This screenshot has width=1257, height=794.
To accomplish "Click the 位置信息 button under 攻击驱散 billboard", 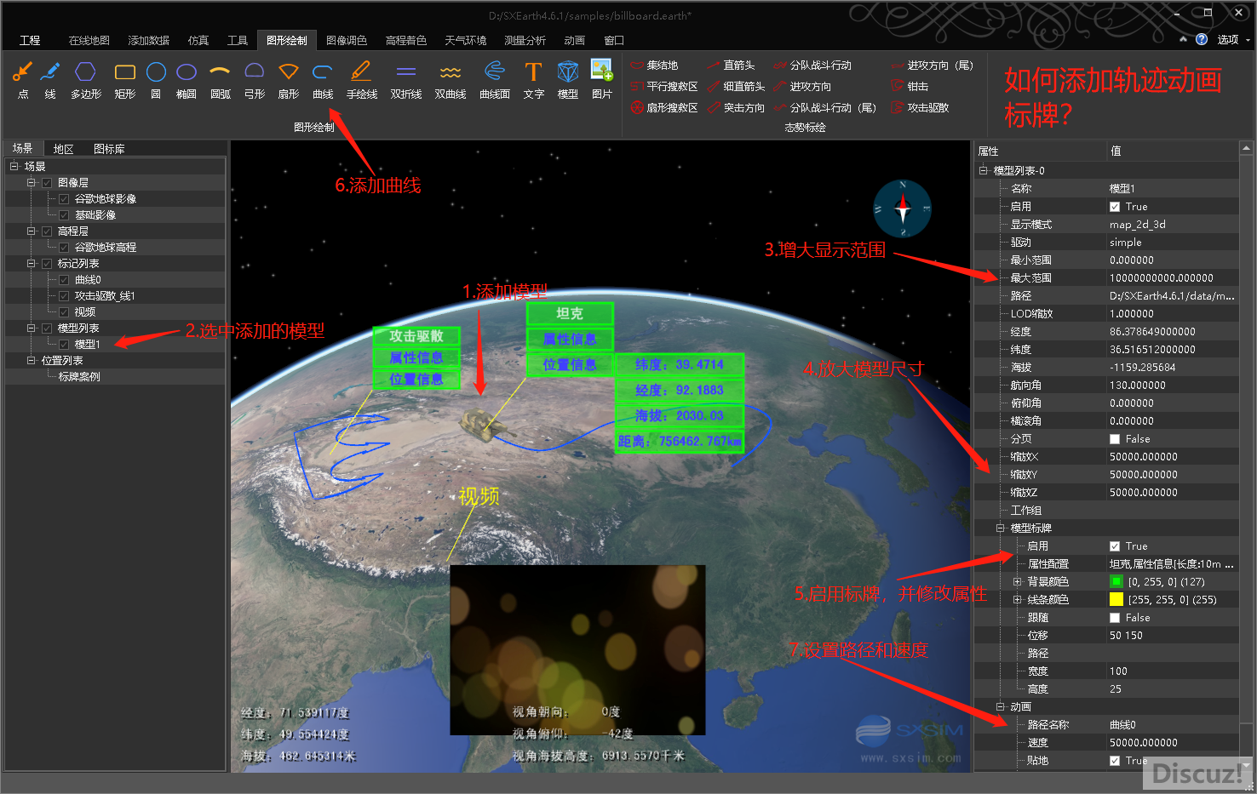I will pyautogui.click(x=416, y=379).
